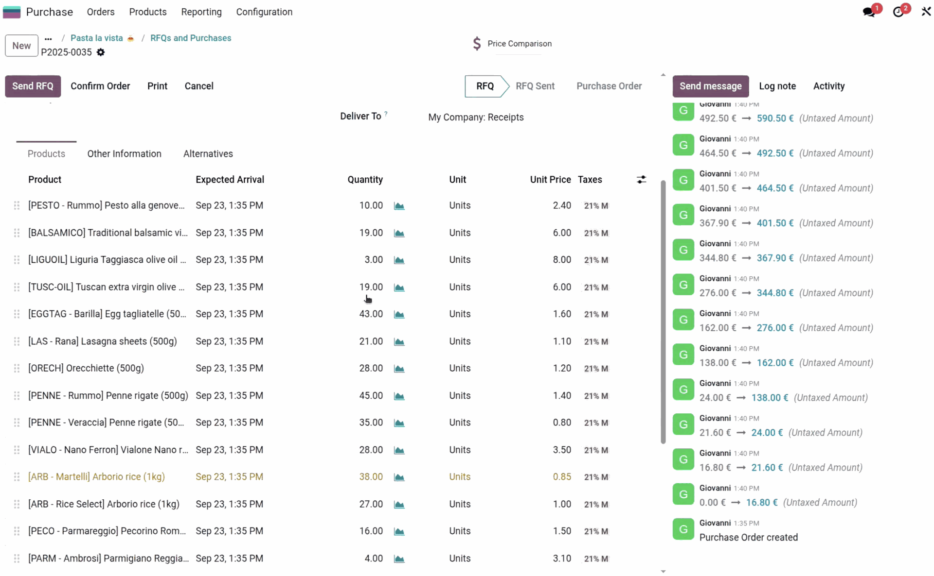Open the Reporting menu

pyautogui.click(x=201, y=12)
